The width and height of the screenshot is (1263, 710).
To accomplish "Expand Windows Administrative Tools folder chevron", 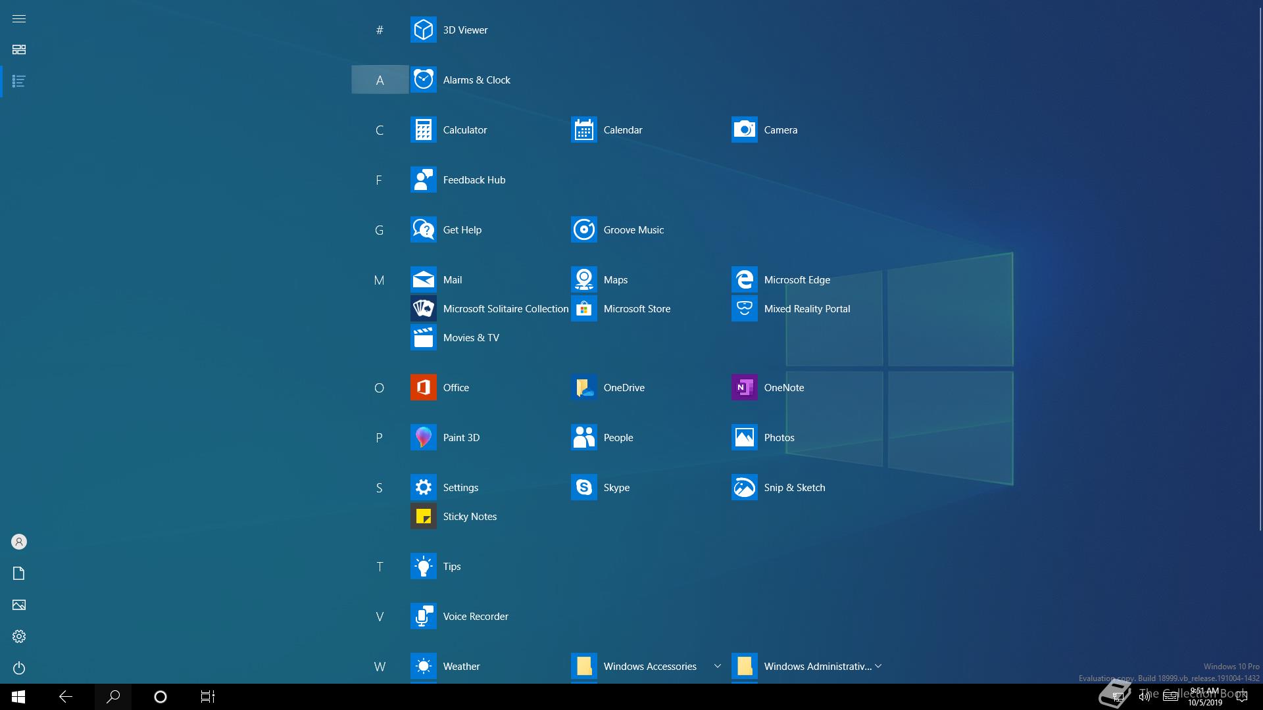I will pyautogui.click(x=878, y=666).
